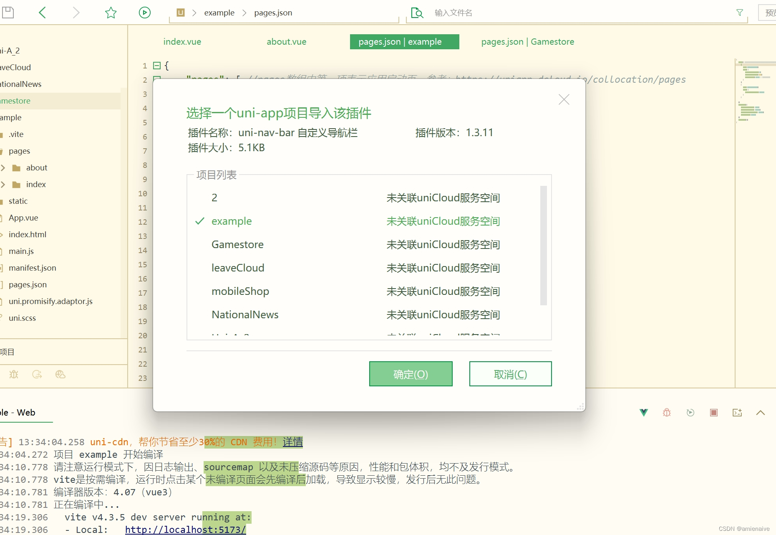Expand the about folder
The height and width of the screenshot is (535, 776).
click(x=3, y=168)
